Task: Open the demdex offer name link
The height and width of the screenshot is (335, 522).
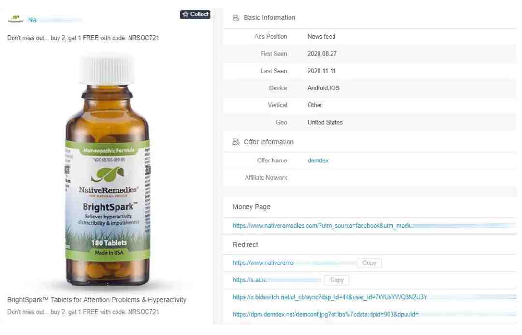Action: click(x=318, y=160)
